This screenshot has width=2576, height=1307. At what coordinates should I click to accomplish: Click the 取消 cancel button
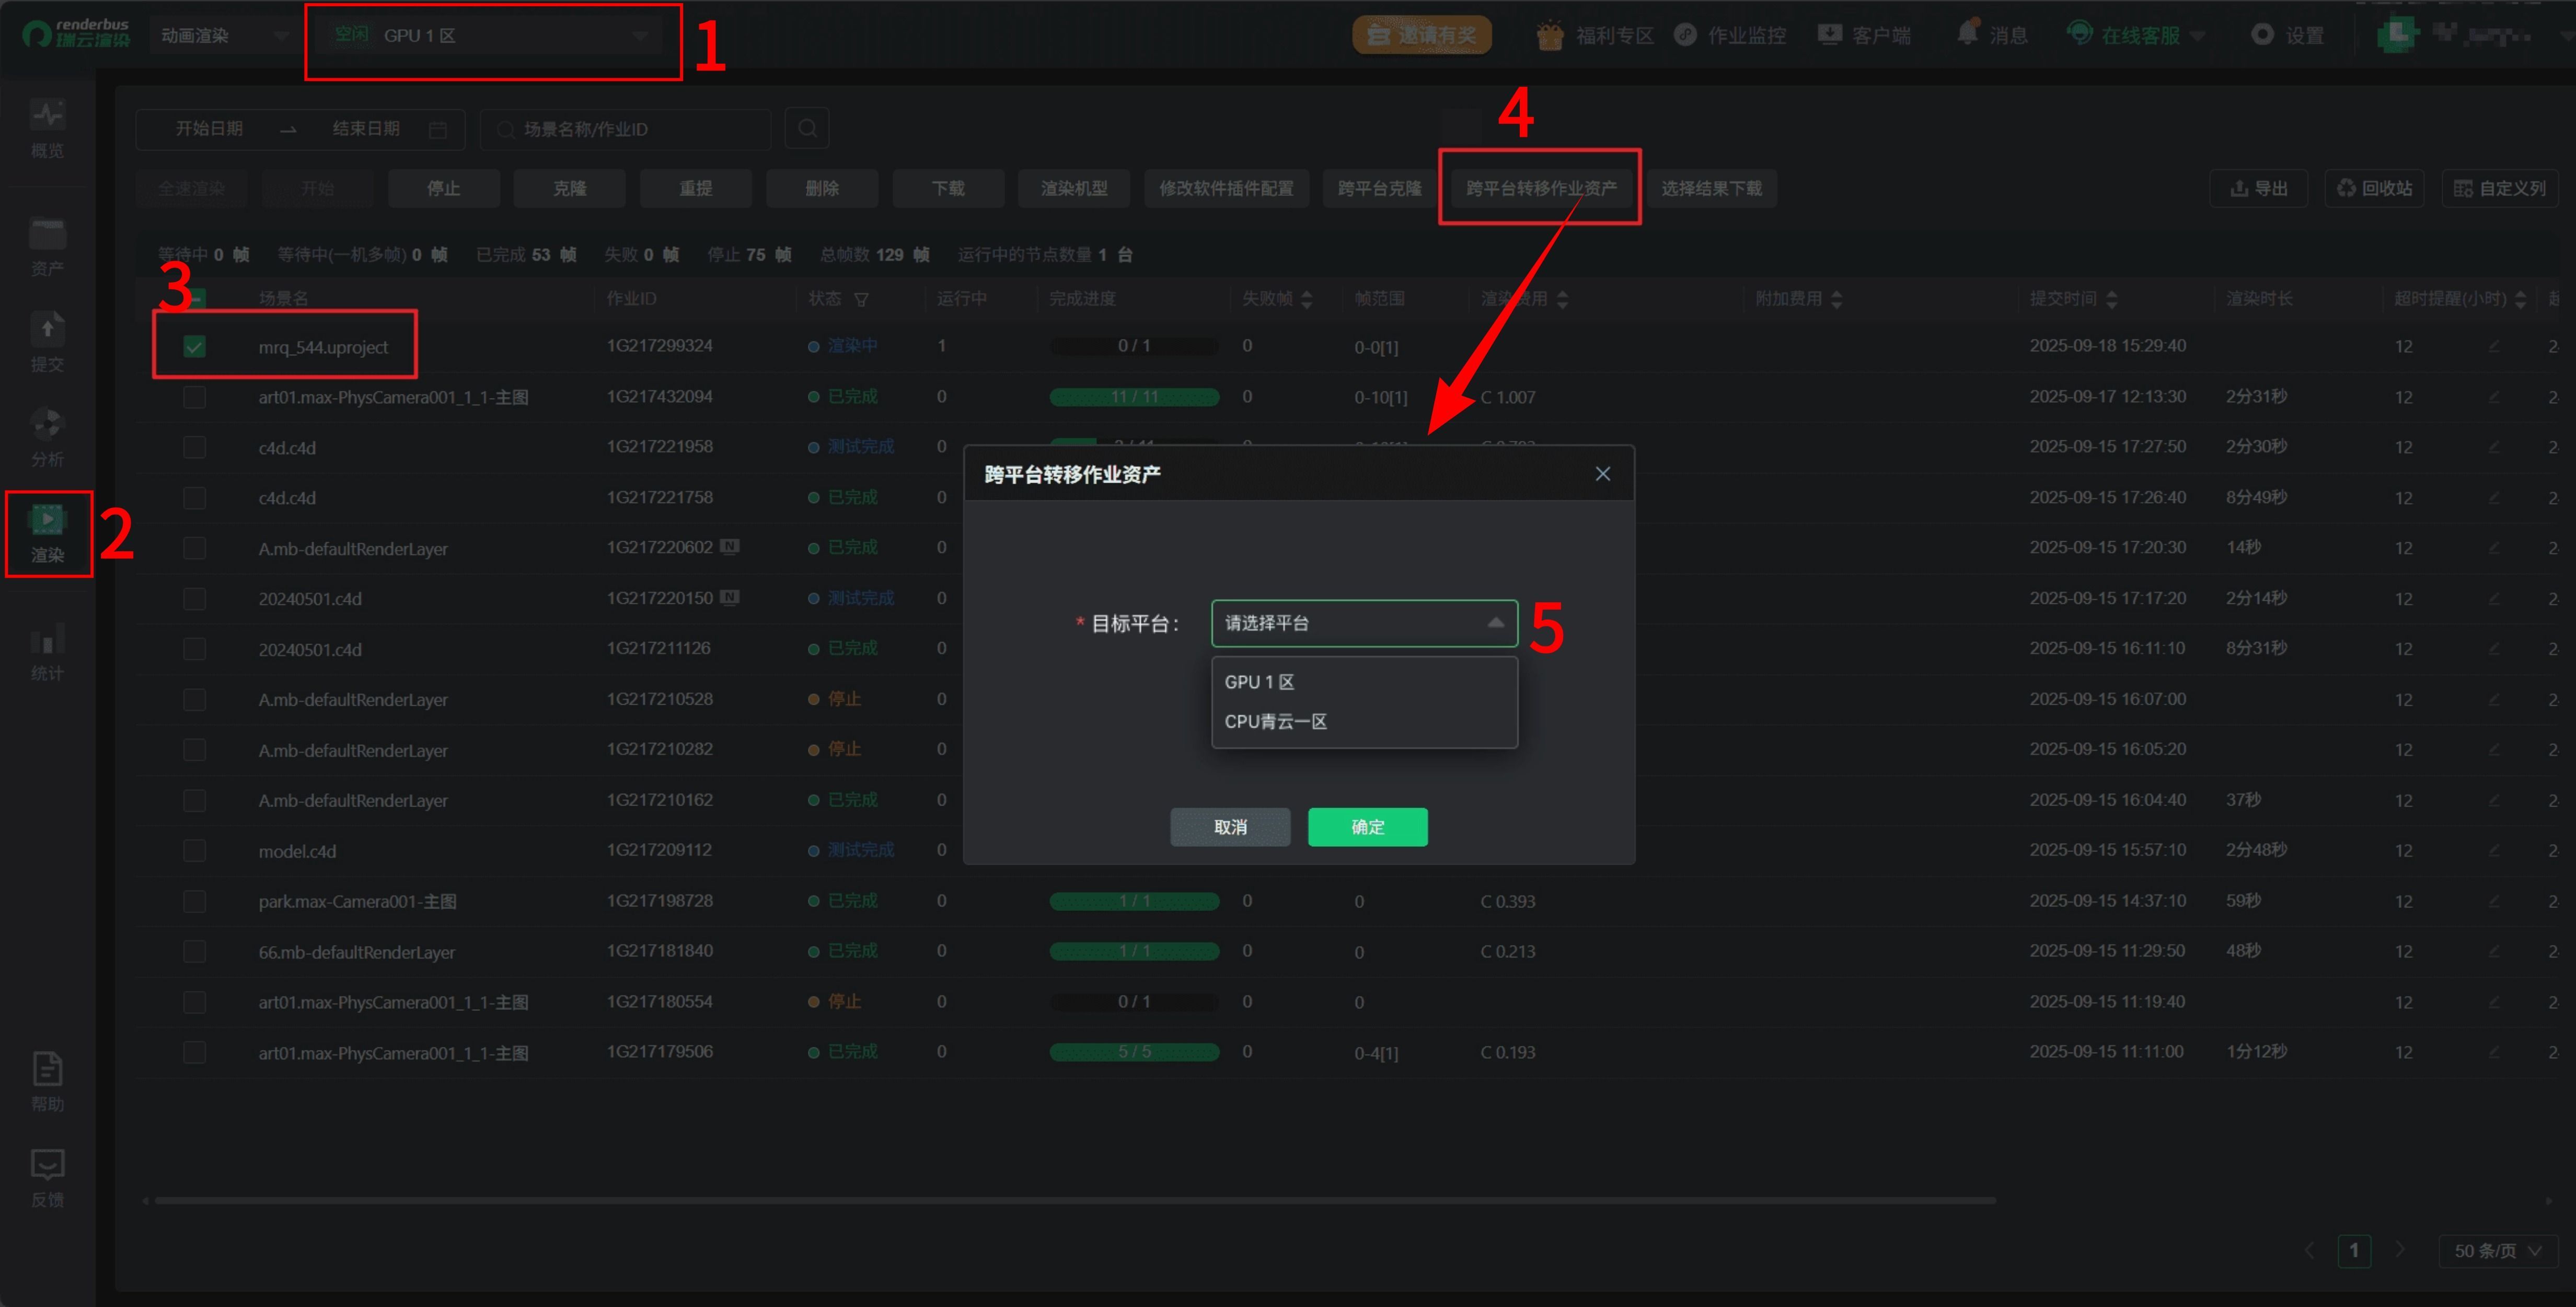[x=1230, y=827]
